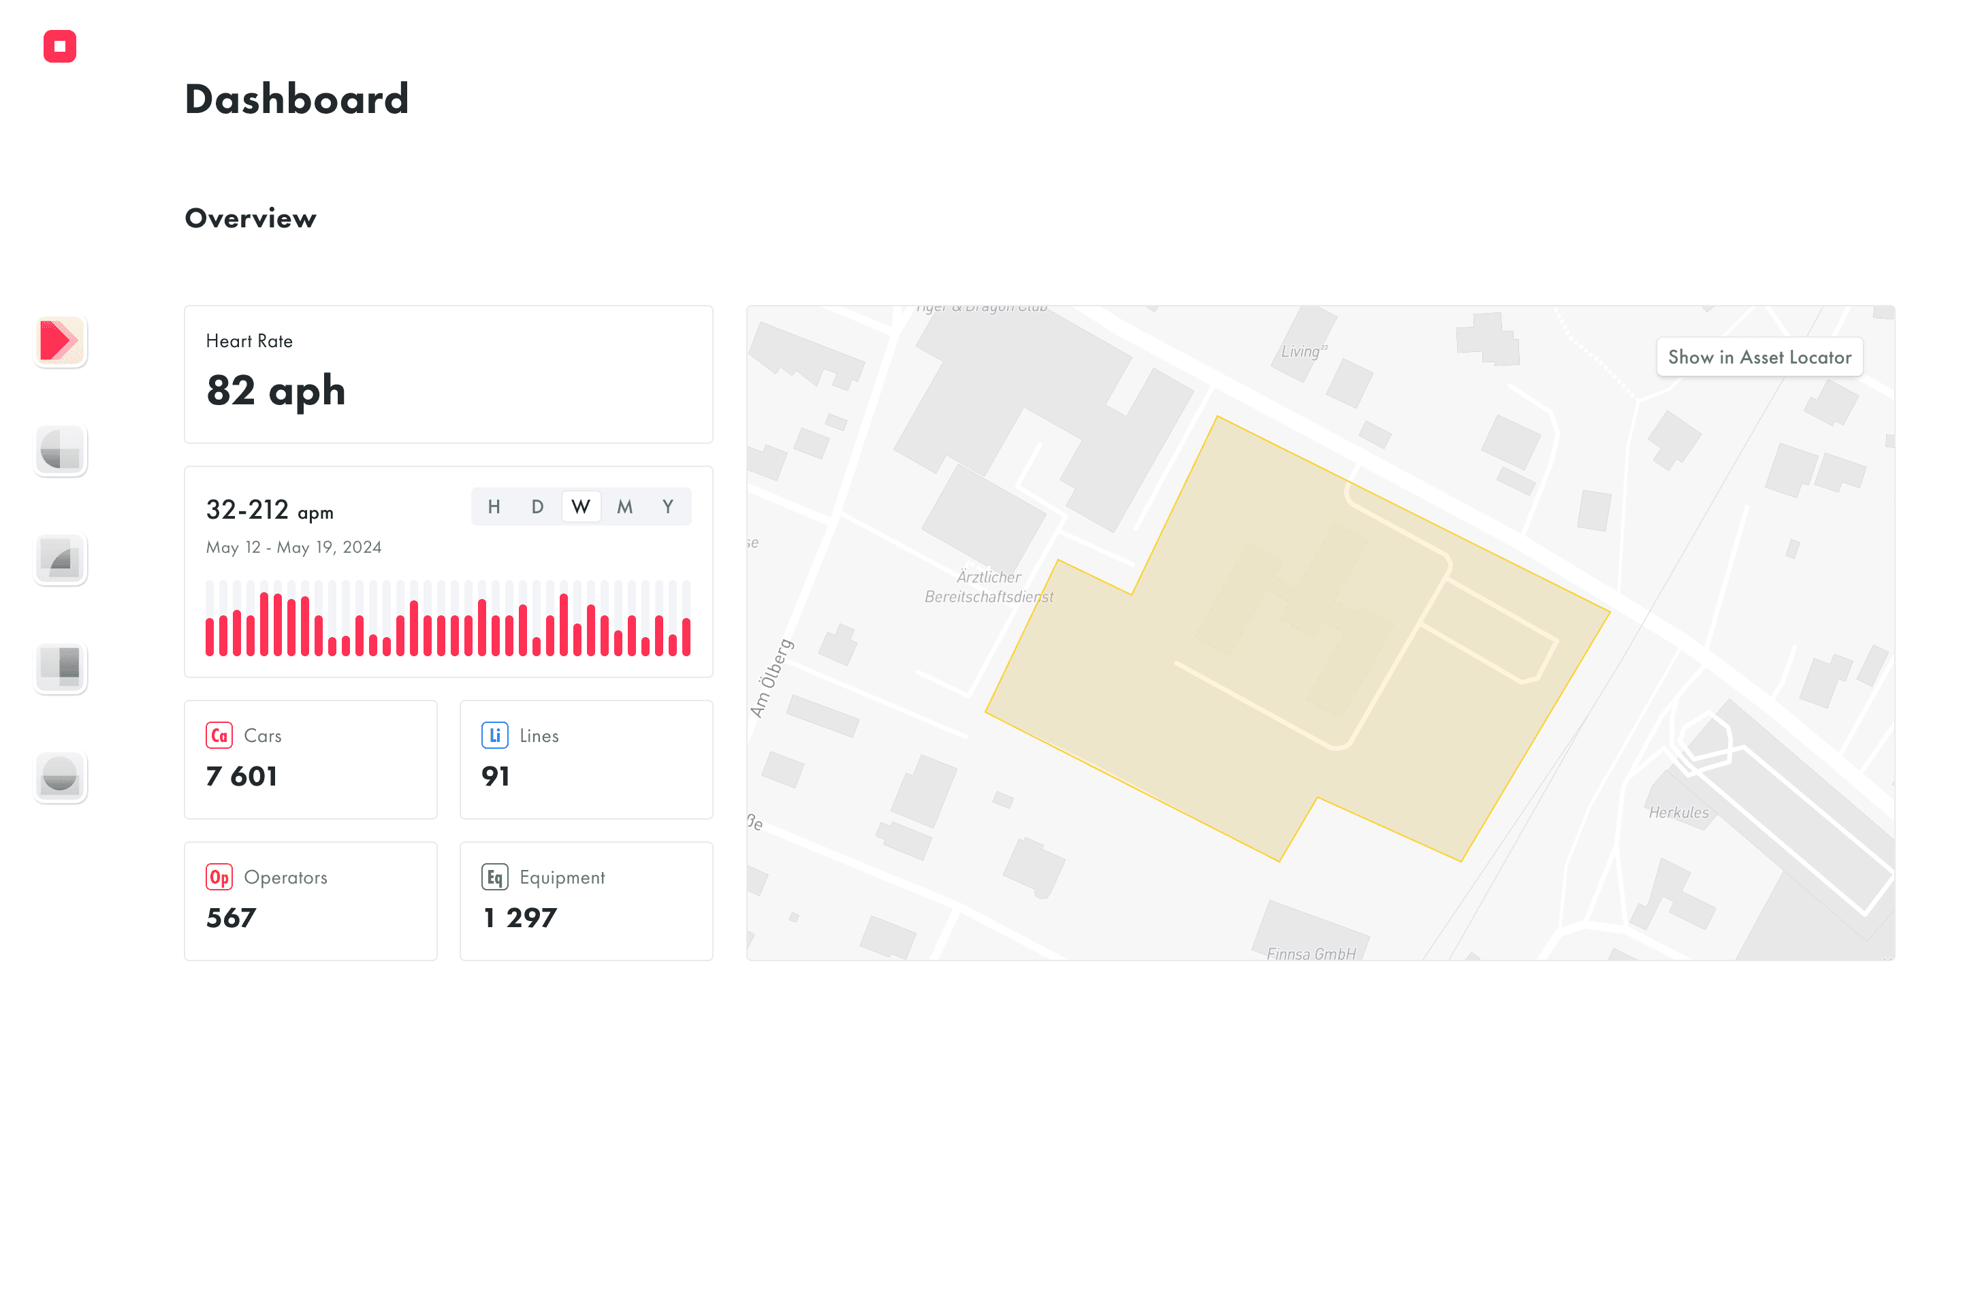The width and height of the screenshot is (1961, 1307).
Task: Select the split-square sidebar icon
Action: [60, 668]
